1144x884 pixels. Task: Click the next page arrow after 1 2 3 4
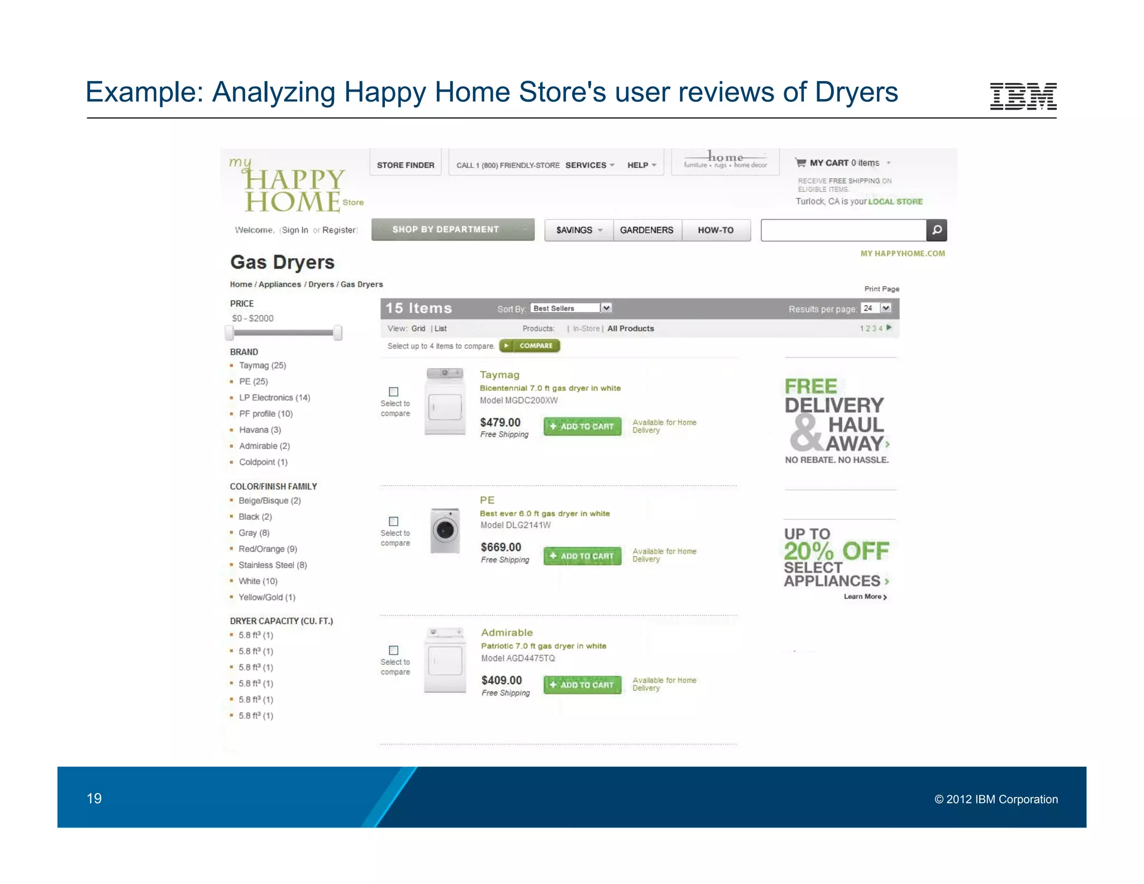click(x=889, y=327)
